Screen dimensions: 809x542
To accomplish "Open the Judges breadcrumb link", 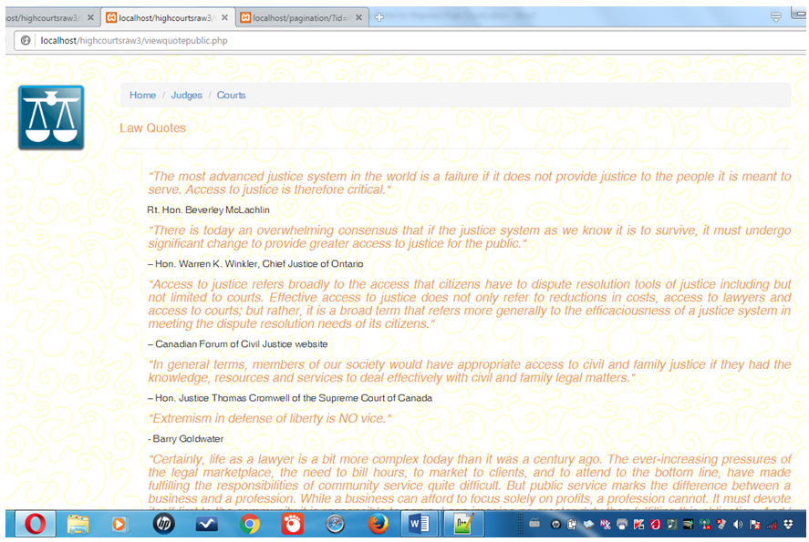I will pos(186,96).
